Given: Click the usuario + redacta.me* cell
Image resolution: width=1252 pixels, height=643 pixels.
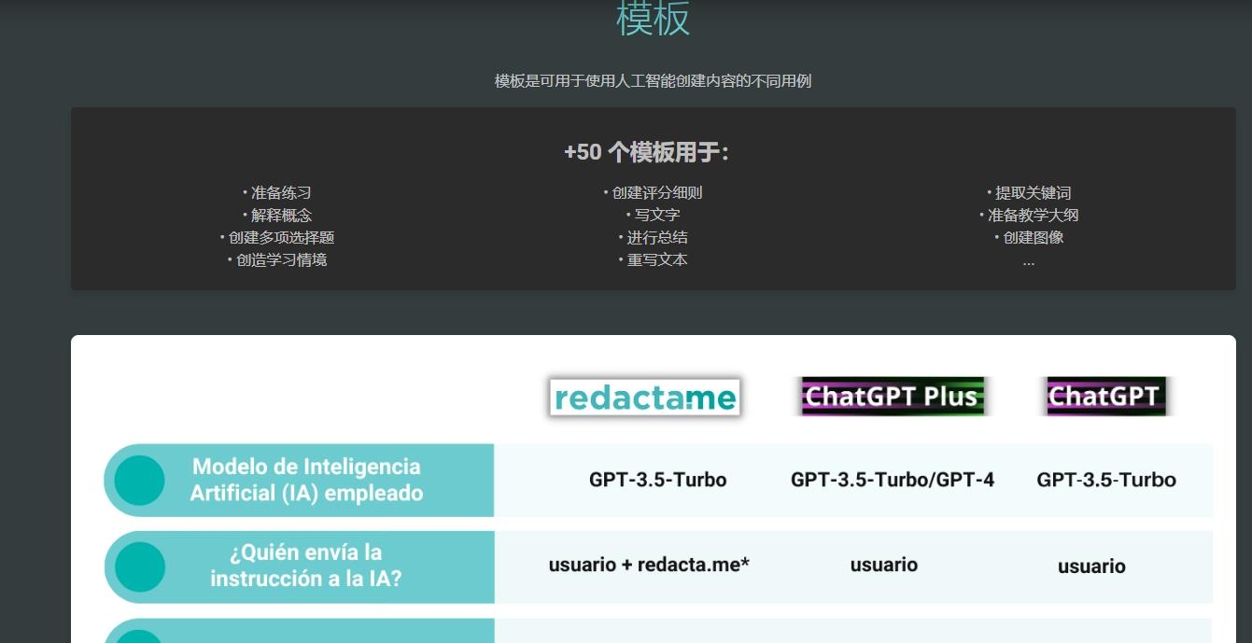Looking at the screenshot, I should click(x=650, y=565).
